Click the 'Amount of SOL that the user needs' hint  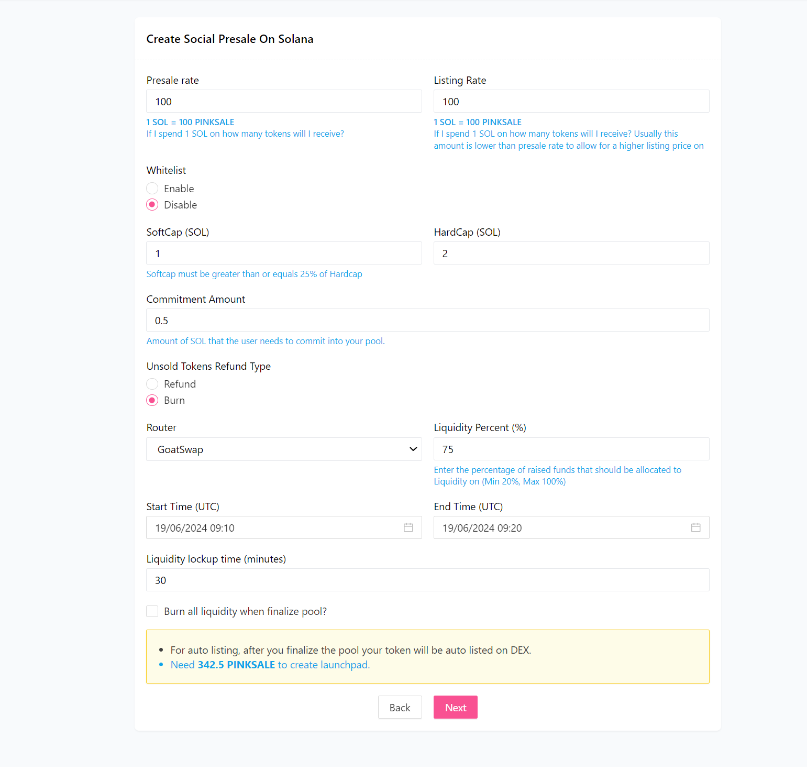tap(266, 341)
